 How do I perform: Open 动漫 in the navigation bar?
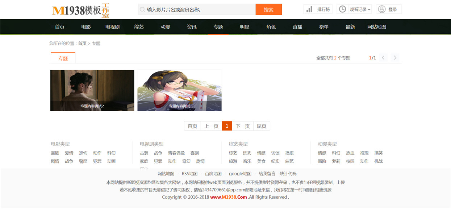[x=166, y=27]
